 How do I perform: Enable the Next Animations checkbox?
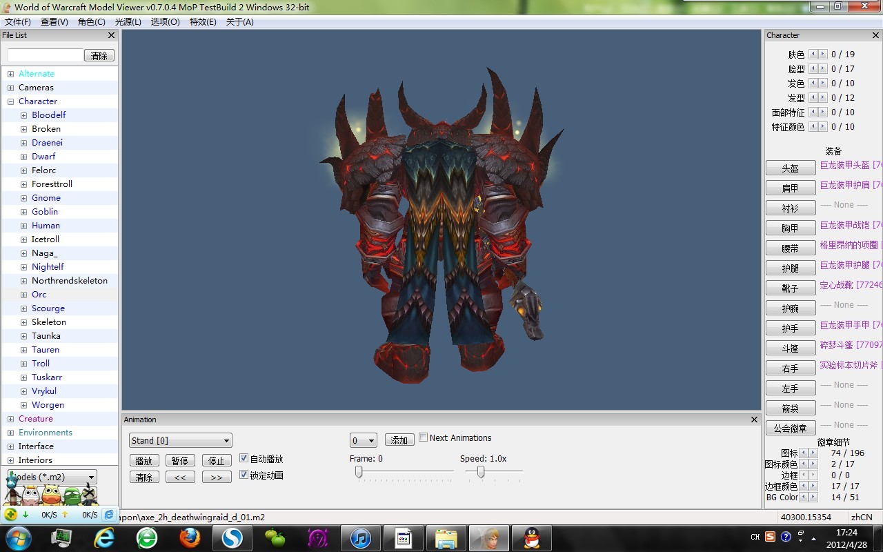[424, 437]
